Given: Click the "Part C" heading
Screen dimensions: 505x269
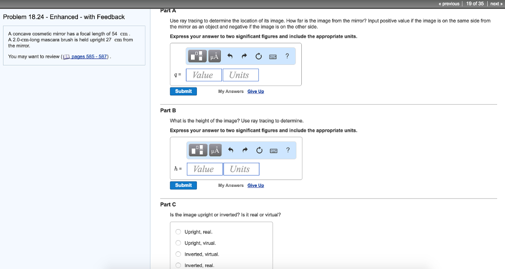Looking at the screenshot, I should pos(168,205).
